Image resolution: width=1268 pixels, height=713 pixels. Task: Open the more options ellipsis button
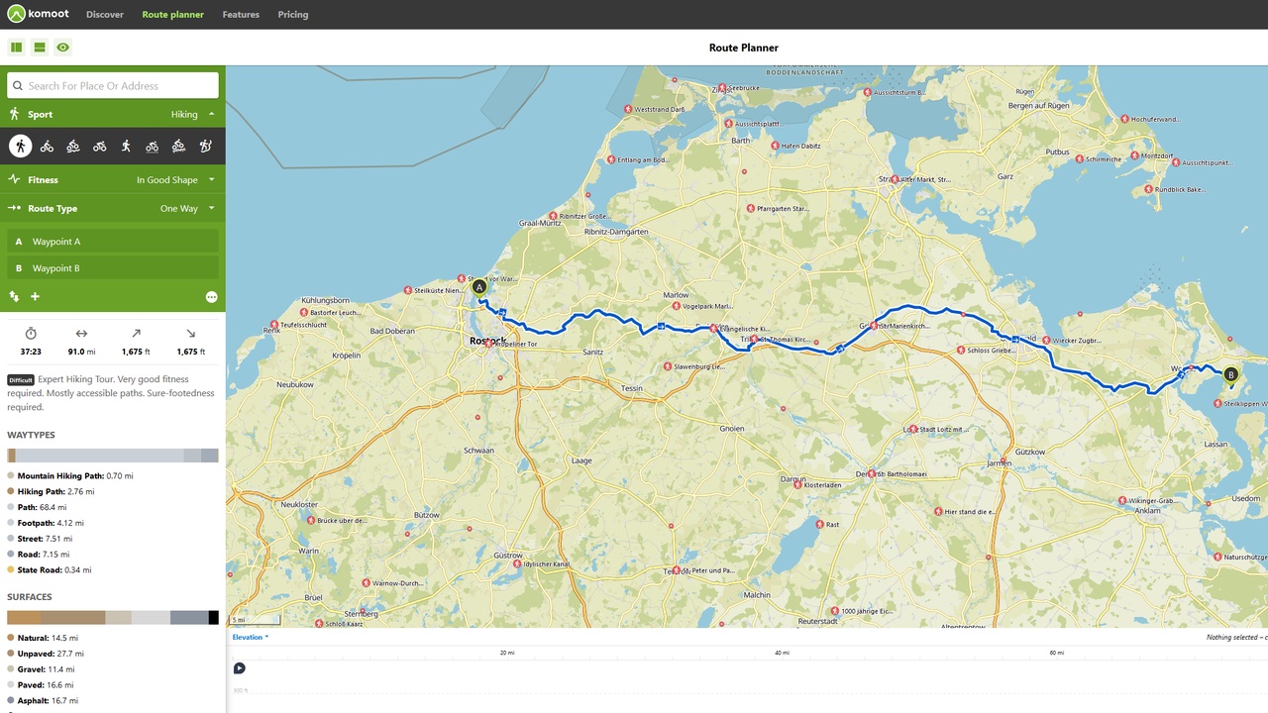tap(211, 297)
